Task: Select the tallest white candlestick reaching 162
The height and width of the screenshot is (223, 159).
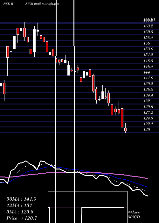Action: pyautogui.click(x=34, y=40)
